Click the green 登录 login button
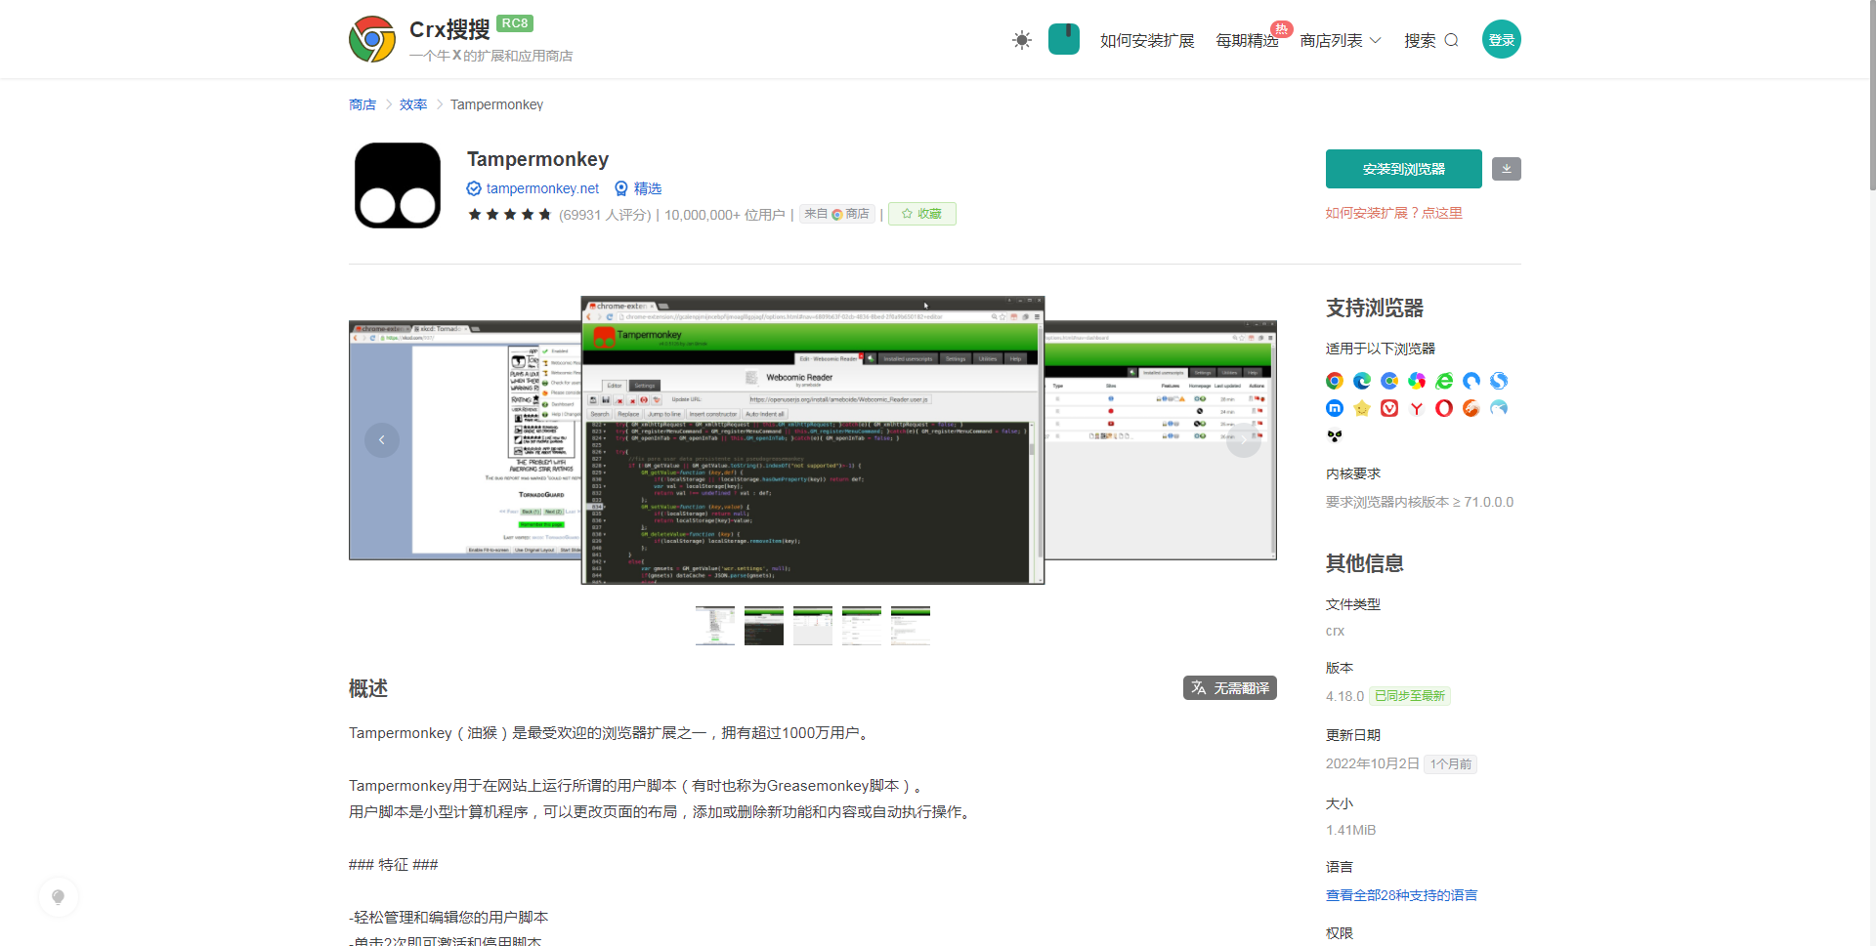The width and height of the screenshot is (1876, 946). point(1502,39)
